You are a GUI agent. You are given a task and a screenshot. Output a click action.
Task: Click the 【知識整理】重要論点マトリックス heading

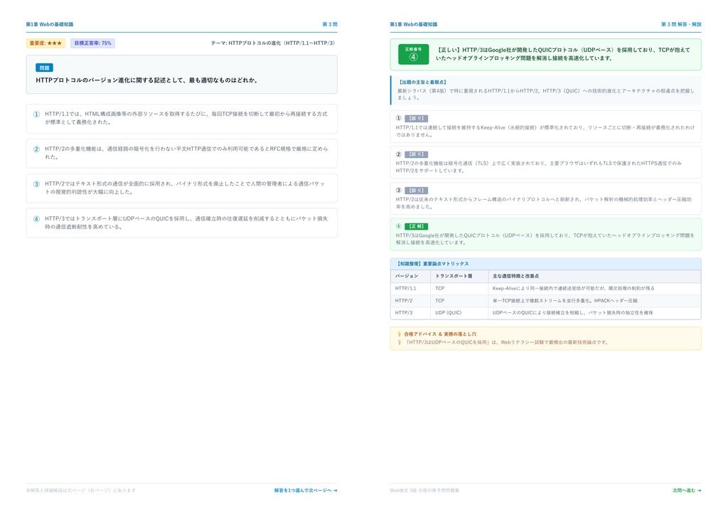coord(433,264)
